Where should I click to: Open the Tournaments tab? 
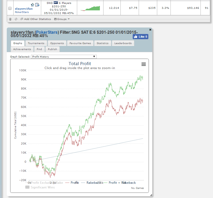(x=36, y=43)
